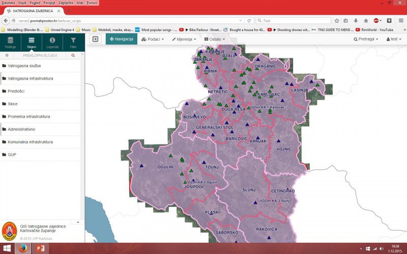Screen dimensions: 407x254
Task: Open PowerPoint from the Windows taskbar
Action: click(40, 248)
